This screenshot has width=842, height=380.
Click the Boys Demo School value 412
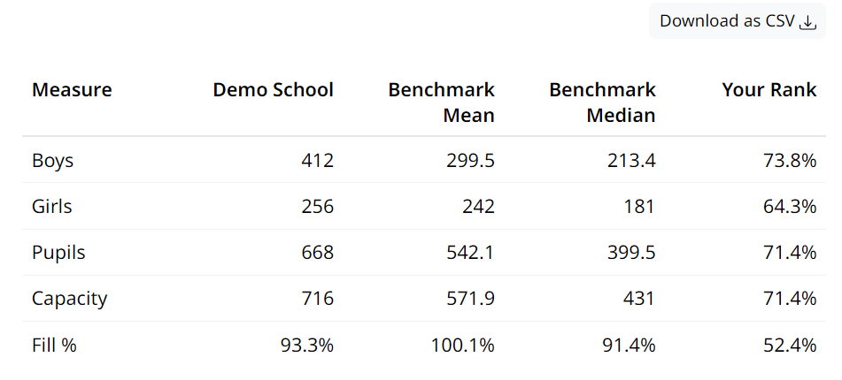tap(317, 161)
